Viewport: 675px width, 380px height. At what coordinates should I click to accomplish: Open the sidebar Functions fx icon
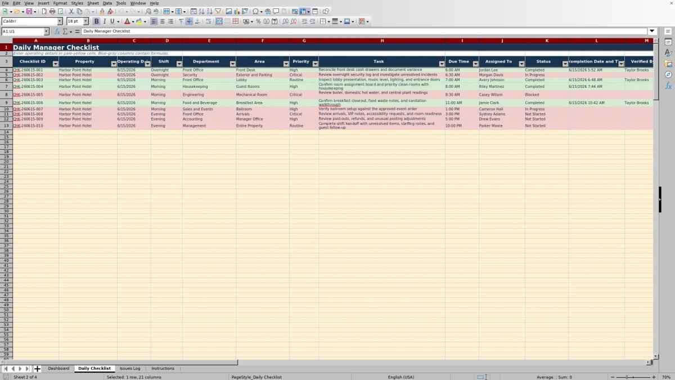pos(668,86)
